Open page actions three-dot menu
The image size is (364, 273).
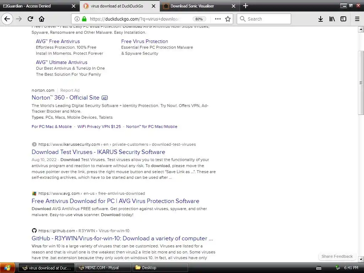click(218, 19)
